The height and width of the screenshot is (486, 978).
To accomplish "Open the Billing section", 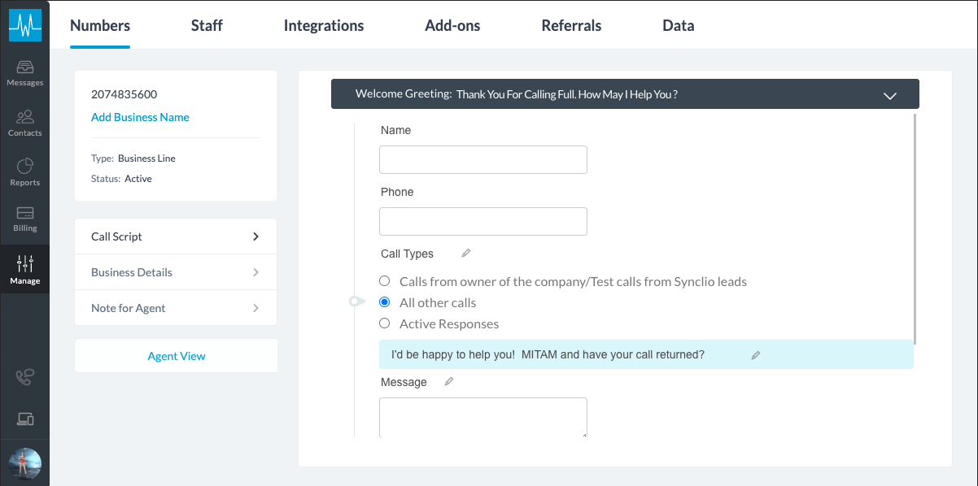I will pyautogui.click(x=24, y=219).
